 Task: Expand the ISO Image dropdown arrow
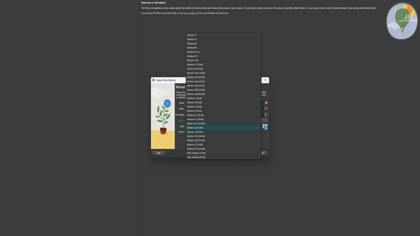coord(266,115)
